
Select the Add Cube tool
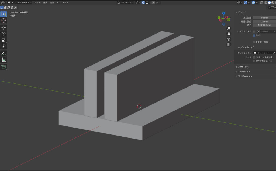pos(4,66)
